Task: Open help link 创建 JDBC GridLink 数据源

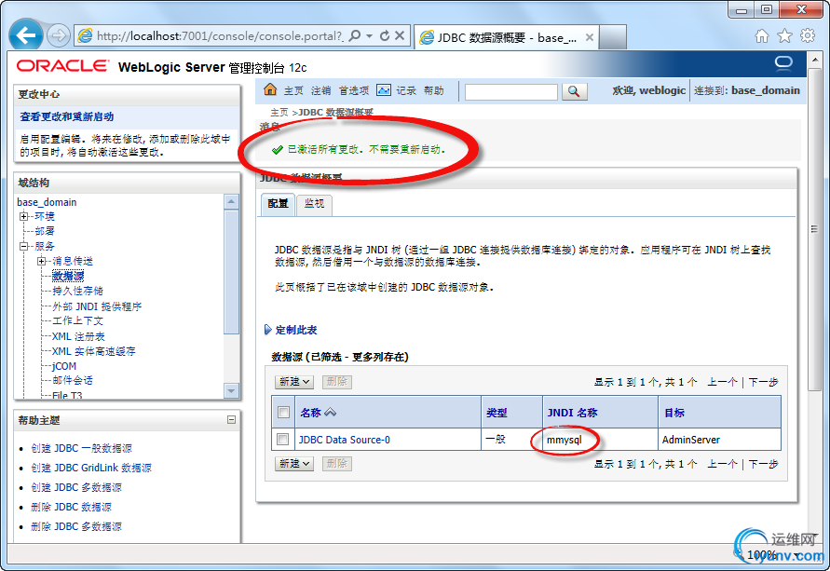Action: (91, 468)
